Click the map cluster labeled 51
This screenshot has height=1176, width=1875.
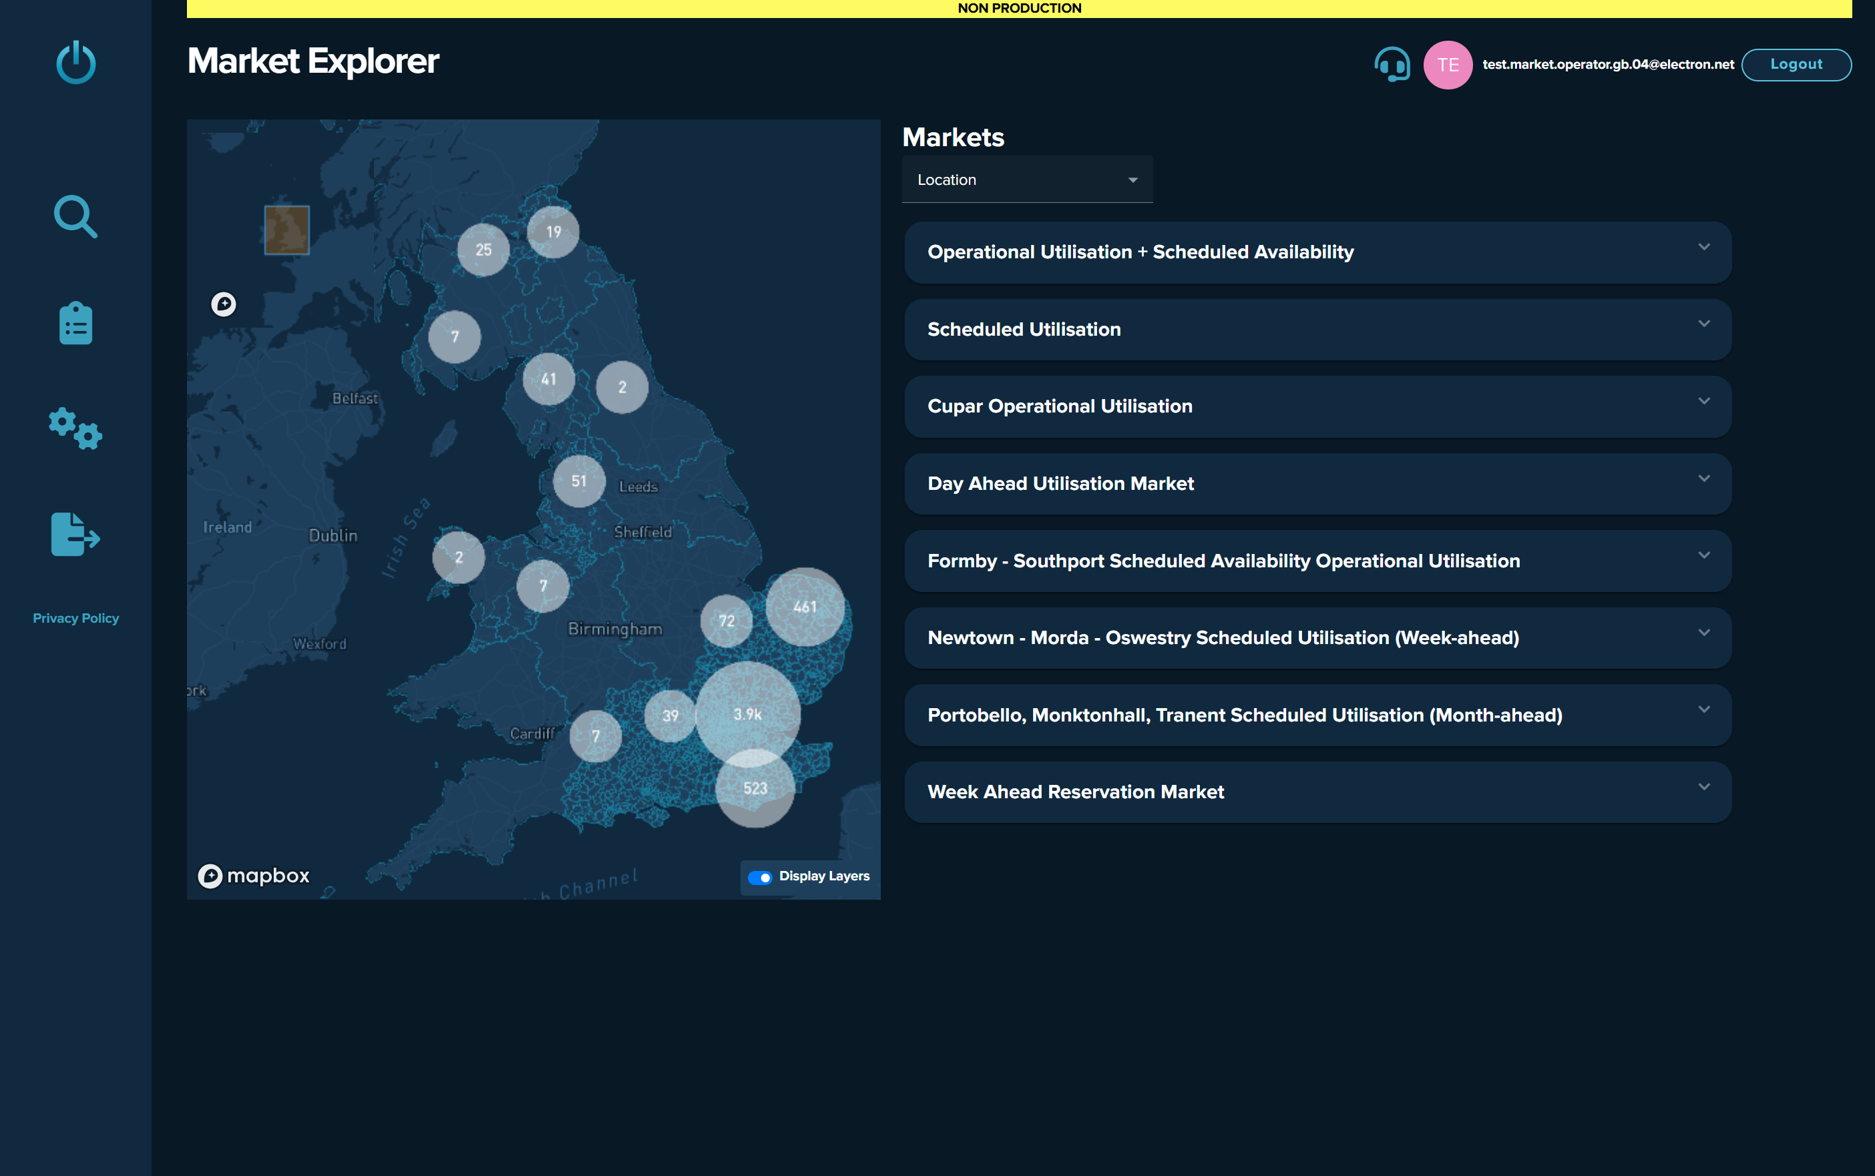(579, 481)
